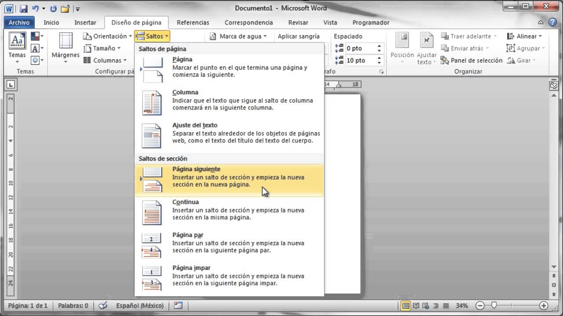Click the proofing errors icon
The height and width of the screenshot is (316, 563).
pyautogui.click(x=102, y=305)
